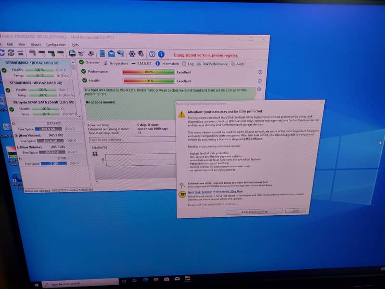Click 'more than 1000 days' lifetime value
This screenshot has width=385, height=289.
(x=153, y=129)
